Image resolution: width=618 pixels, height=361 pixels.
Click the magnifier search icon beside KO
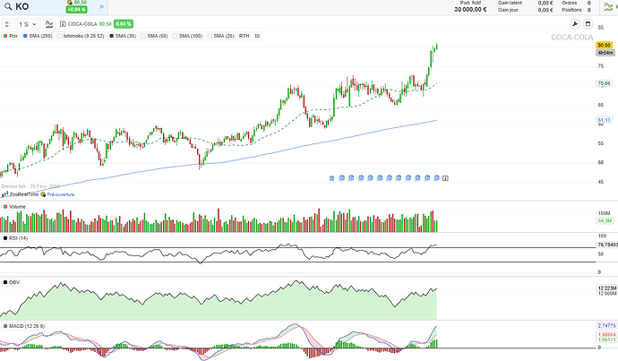(x=7, y=7)
